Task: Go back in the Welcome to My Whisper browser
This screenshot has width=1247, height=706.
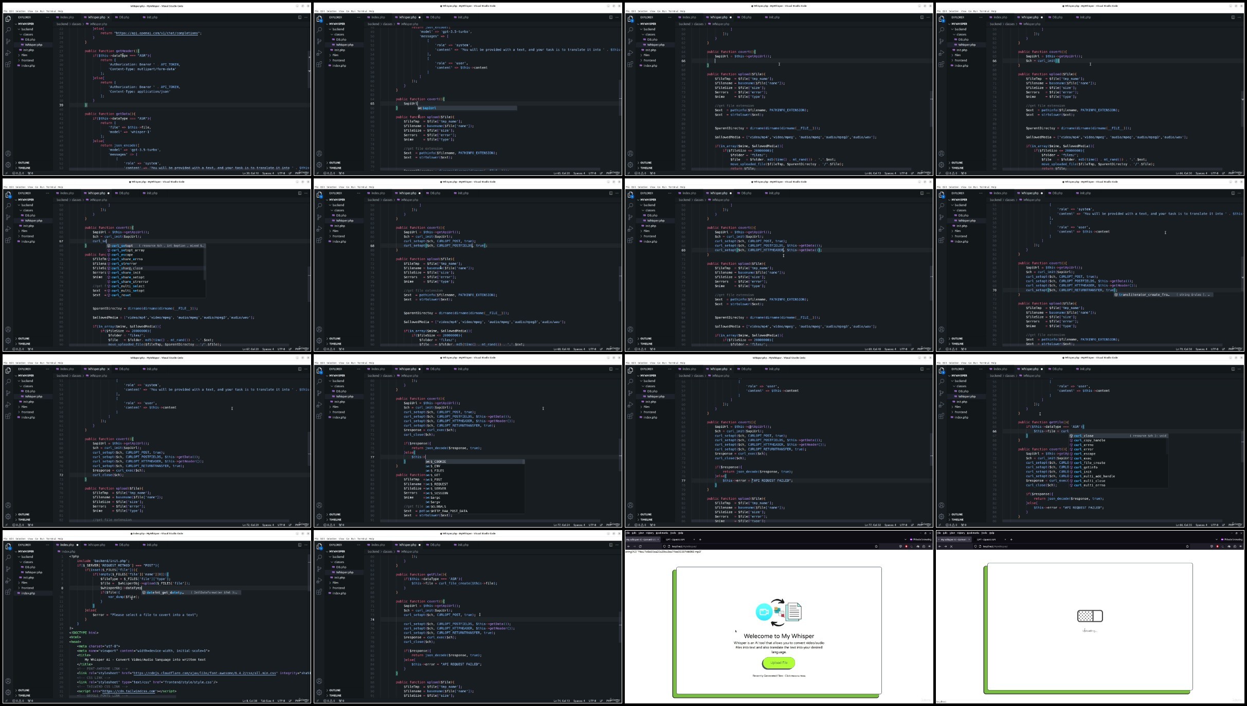Action: click(628, 546)
